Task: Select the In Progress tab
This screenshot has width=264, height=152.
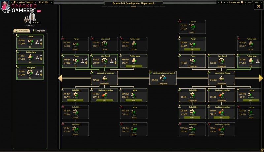Action: pos(21,31)
